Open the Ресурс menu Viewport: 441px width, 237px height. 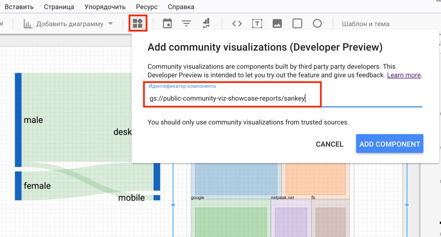(x=147, y=7)
